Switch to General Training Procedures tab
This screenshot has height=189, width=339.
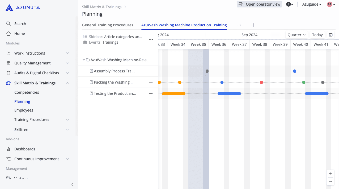tap(108, 25)
